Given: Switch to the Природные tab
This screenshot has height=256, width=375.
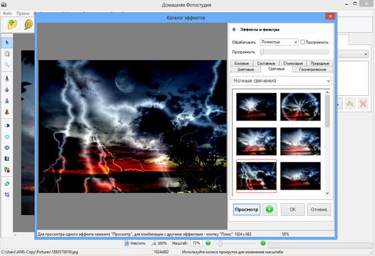Looking at the screenshot, I should [320, 64].
